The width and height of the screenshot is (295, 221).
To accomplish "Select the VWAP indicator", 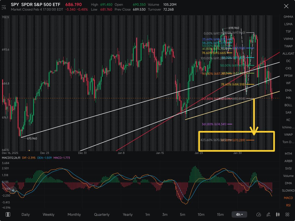I will pos(288,135).
